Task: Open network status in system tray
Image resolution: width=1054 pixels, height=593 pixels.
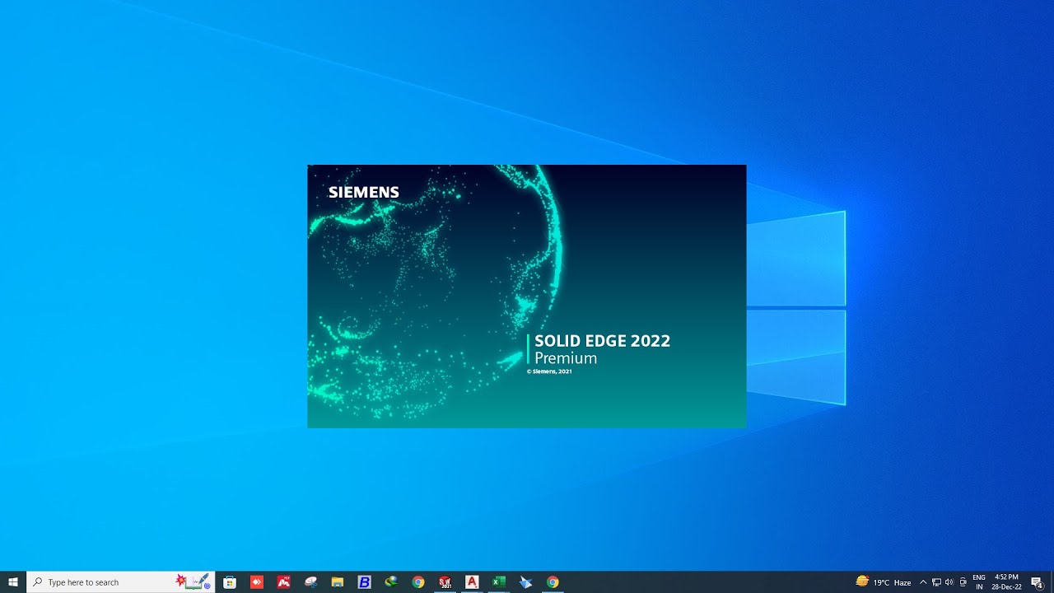Action: coord(936,582)
